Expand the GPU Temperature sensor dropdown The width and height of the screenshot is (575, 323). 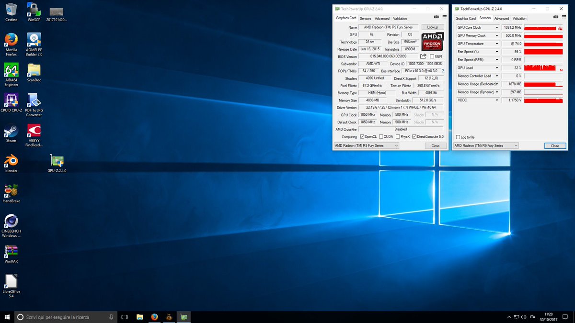click(x=497, y=44)
